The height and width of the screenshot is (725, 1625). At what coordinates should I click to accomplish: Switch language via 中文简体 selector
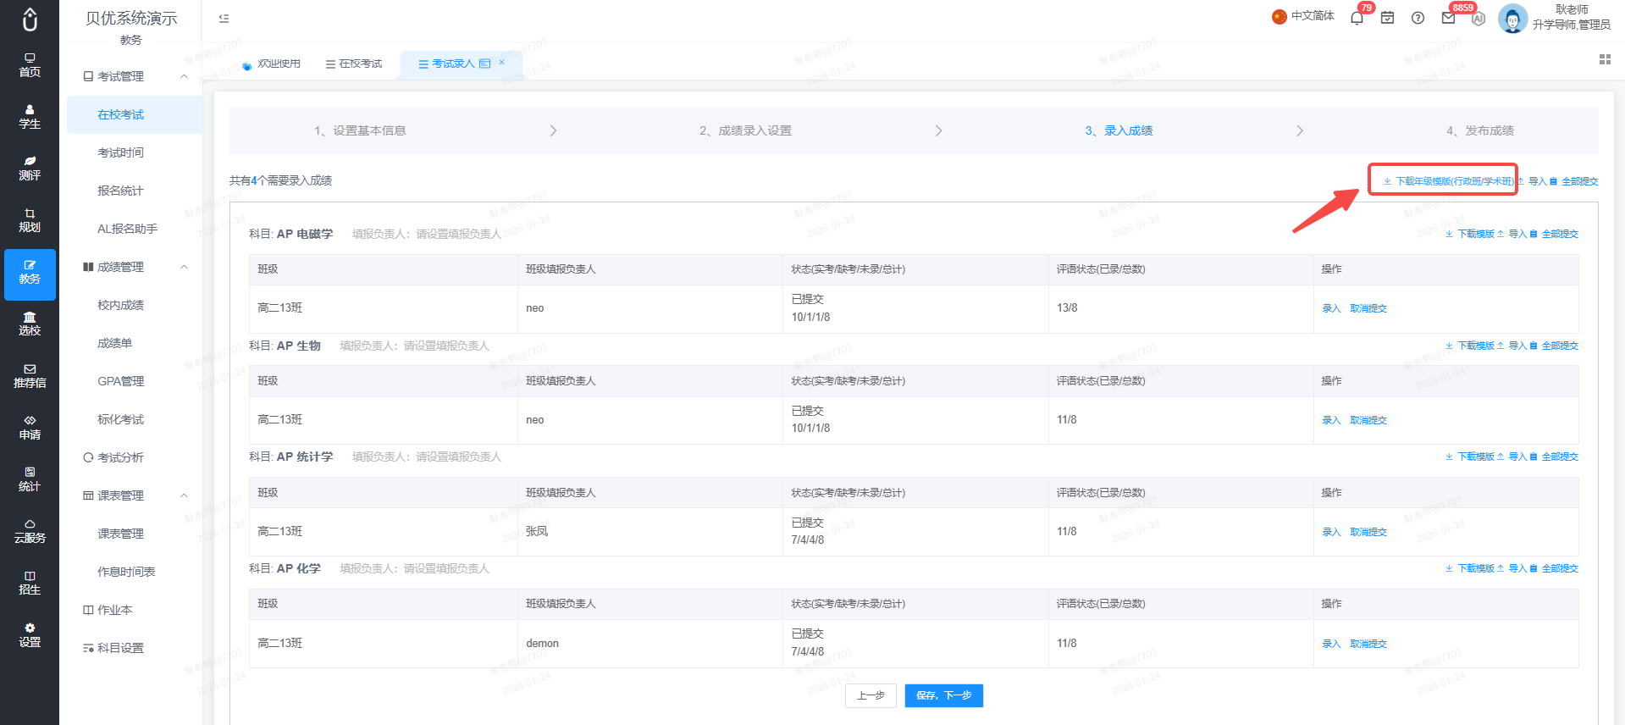point(1303,16)
